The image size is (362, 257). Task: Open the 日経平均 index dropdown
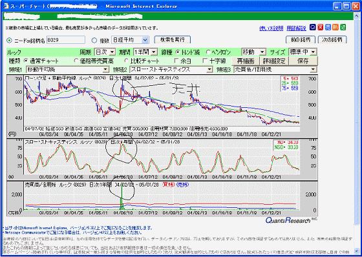145,40
